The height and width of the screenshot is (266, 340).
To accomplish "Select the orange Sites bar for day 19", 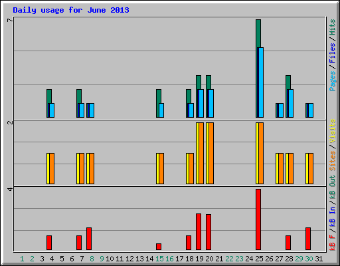I will [x=201, y=153].
